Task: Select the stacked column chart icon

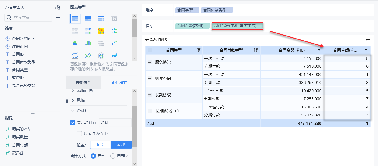Action: point(75,43)
